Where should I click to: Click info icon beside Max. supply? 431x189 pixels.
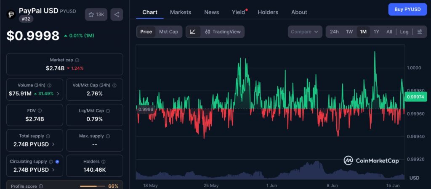pos(108,136)
